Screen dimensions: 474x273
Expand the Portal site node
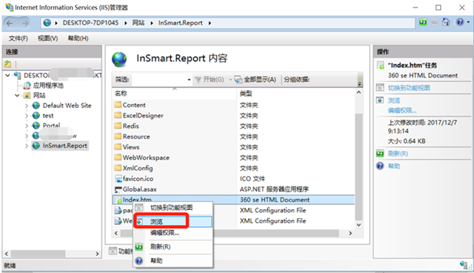[x=26, y=126]
